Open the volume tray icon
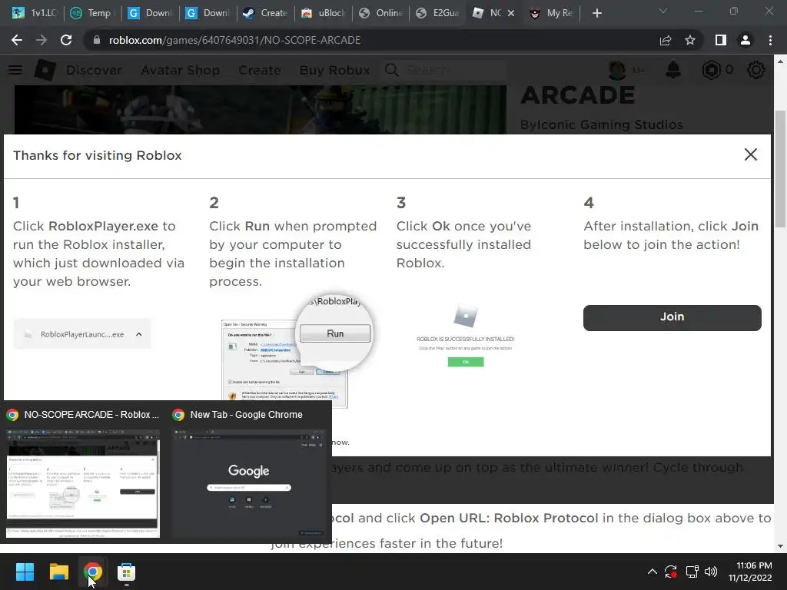This screenshot has height=590, width=787. pyautogui.click(x=711, y=572)
